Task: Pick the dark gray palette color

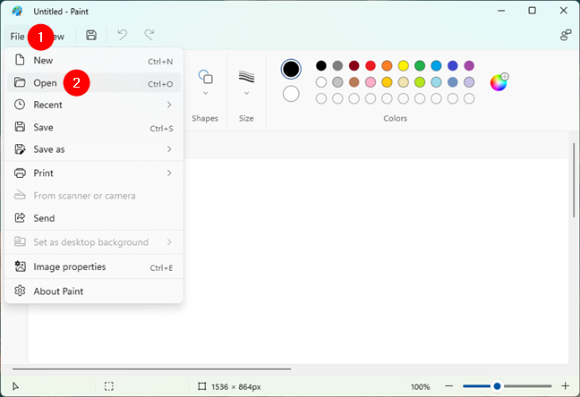Action: click(337, 66)
